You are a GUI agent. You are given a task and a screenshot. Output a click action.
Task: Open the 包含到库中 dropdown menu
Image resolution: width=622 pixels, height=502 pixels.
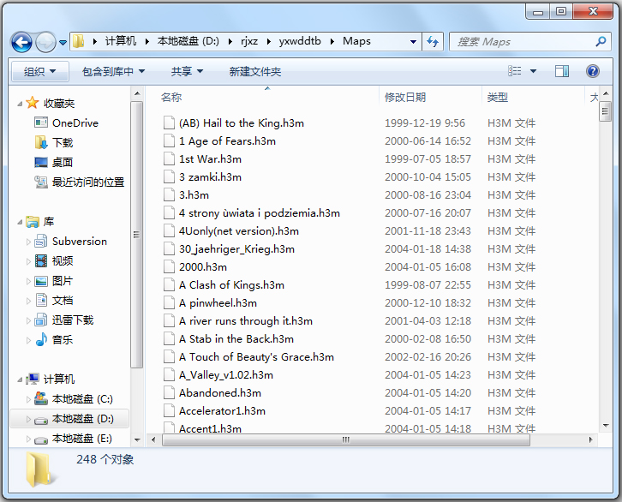[x=113, y=71]
